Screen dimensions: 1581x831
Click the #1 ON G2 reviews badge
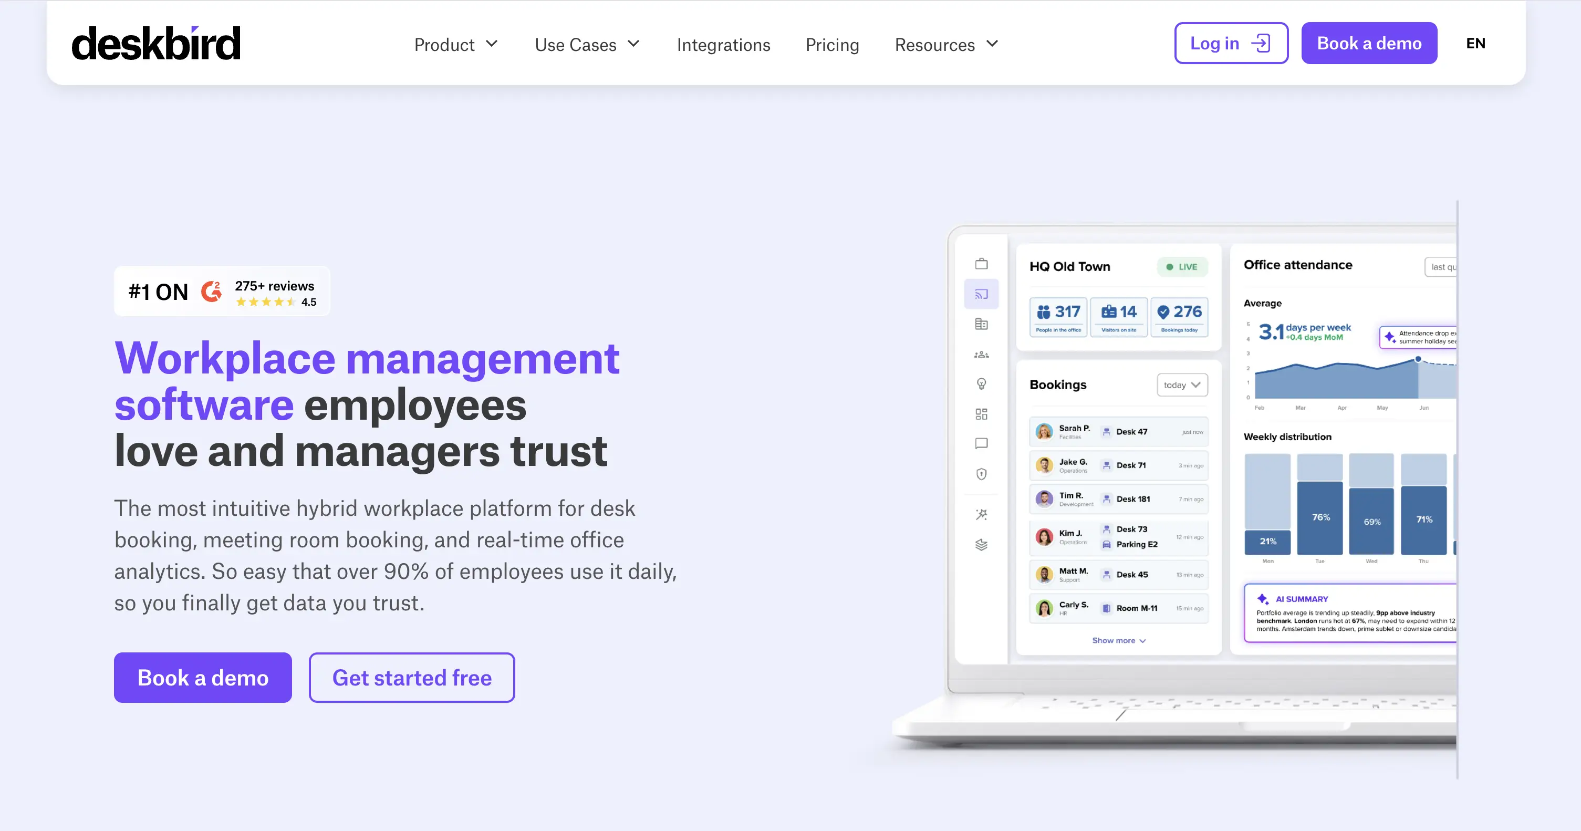click(222, 291)
